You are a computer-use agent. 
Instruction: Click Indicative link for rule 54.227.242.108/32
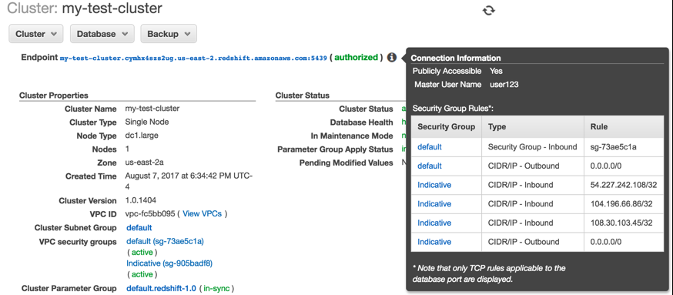pyautogui.click(x=434, y=185)
